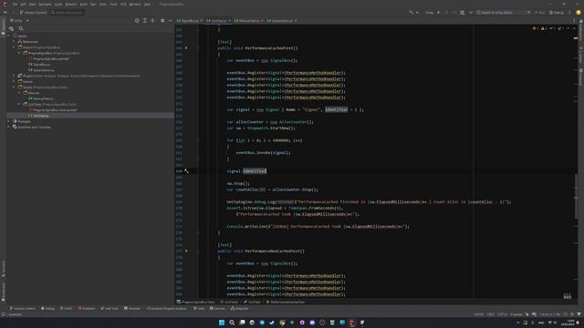Click the expand all icon in explorer header
Screen dimensions: 584x328
[145, 20]
